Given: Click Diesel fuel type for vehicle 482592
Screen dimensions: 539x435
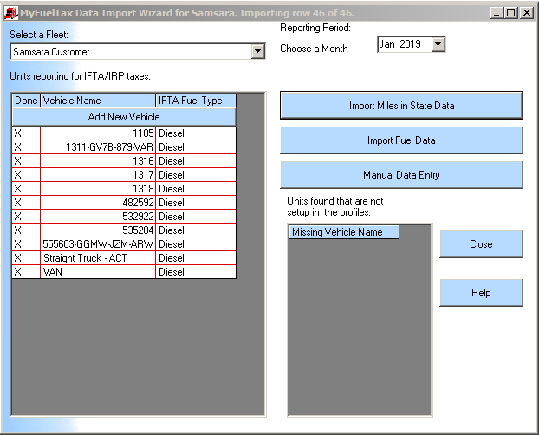Looking at the screenshot, I should pyautogui.click(x=196, y=203).
